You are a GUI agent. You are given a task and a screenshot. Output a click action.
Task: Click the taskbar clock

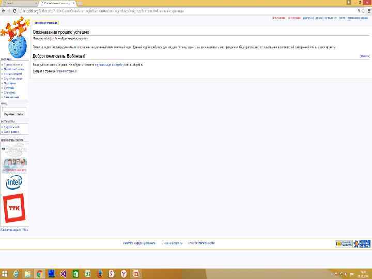click(x=363, y=274)
